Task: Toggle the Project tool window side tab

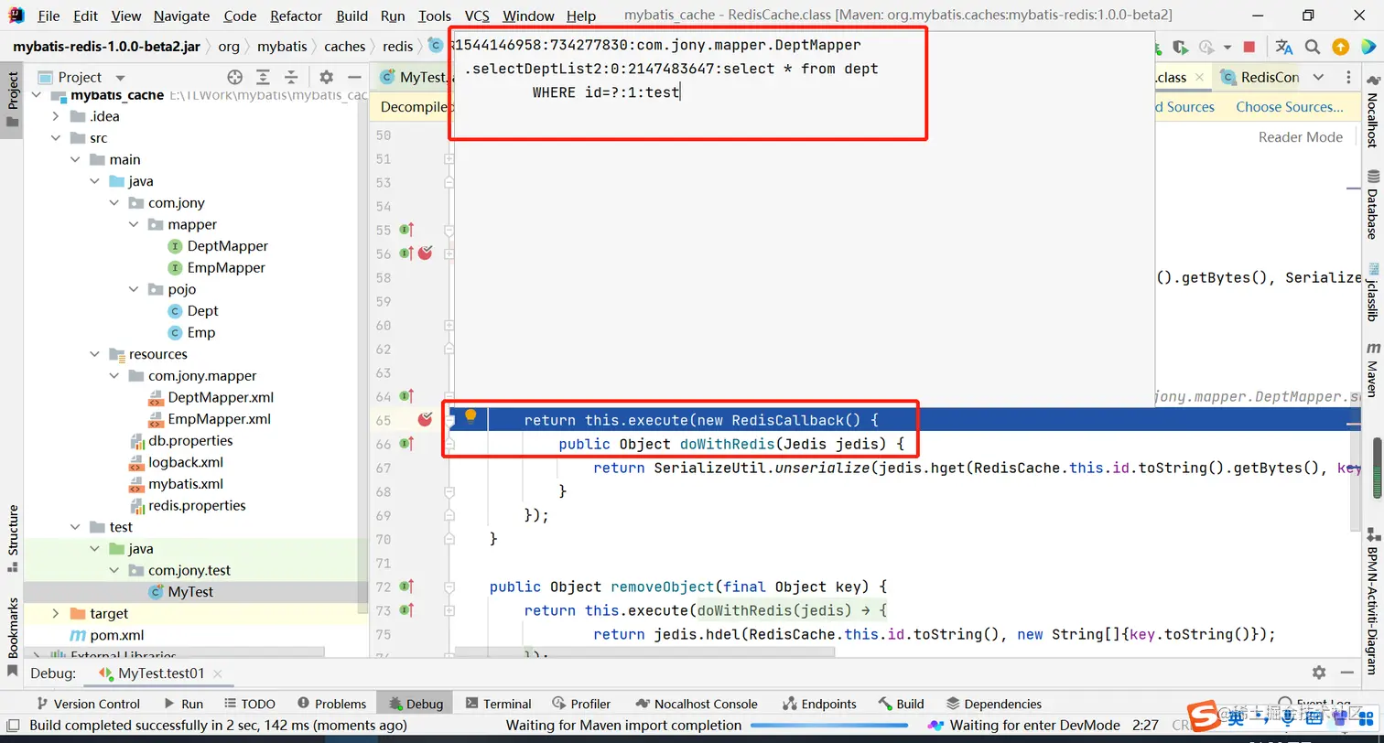Action: click(13, 102)
